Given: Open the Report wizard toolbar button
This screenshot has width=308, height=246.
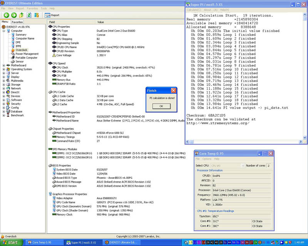Looking at the screenshot, I should pos(52,15).
